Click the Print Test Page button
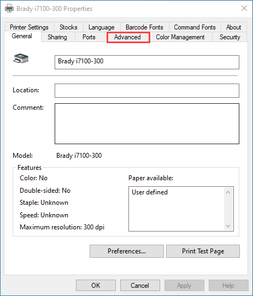 pyautogui.click(x=203, y=251)
